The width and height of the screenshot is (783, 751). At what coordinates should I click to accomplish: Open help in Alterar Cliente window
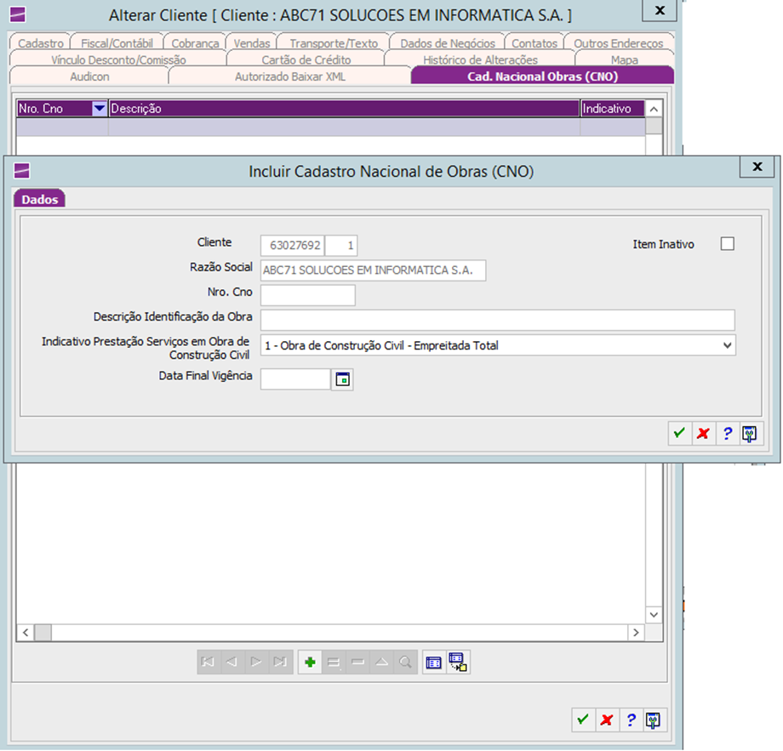[632, 720]
